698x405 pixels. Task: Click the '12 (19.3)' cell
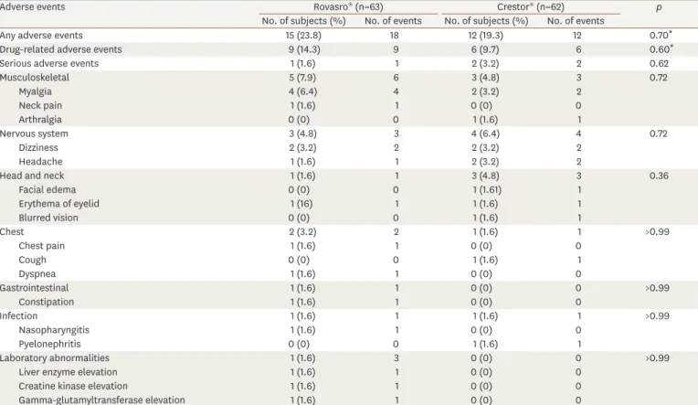click(x=486, y=36)
